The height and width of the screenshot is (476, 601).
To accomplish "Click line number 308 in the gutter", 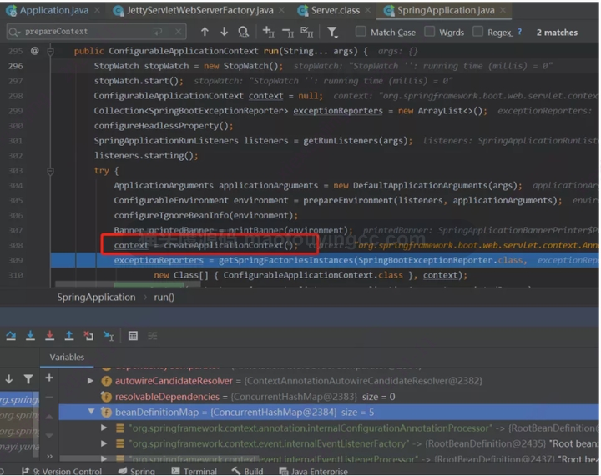I will [16, 245].
